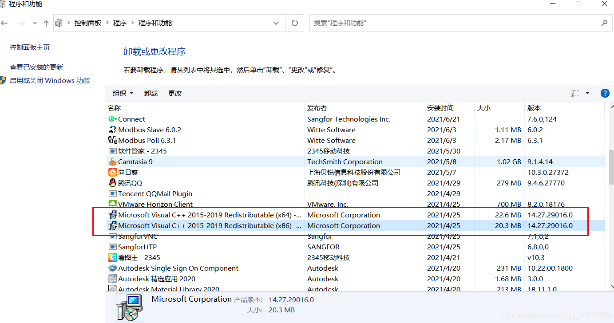Viewport: 614px width, 323px height.
Task: Click publisher 腾讯科技(深圳)有限公司
Action: (343, 183)
